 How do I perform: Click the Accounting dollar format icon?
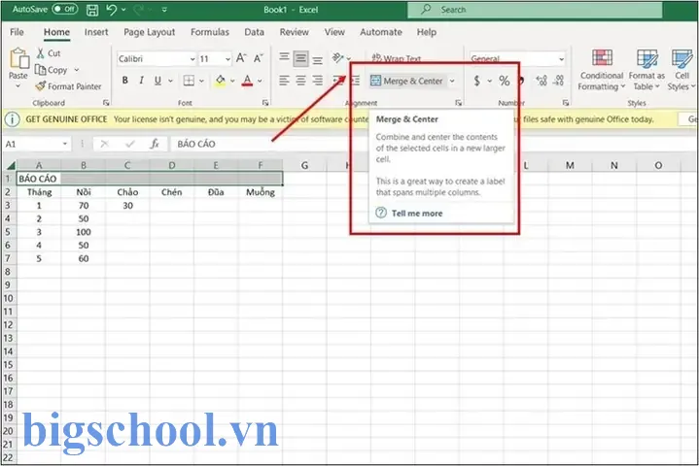click(x=477, y=81)
